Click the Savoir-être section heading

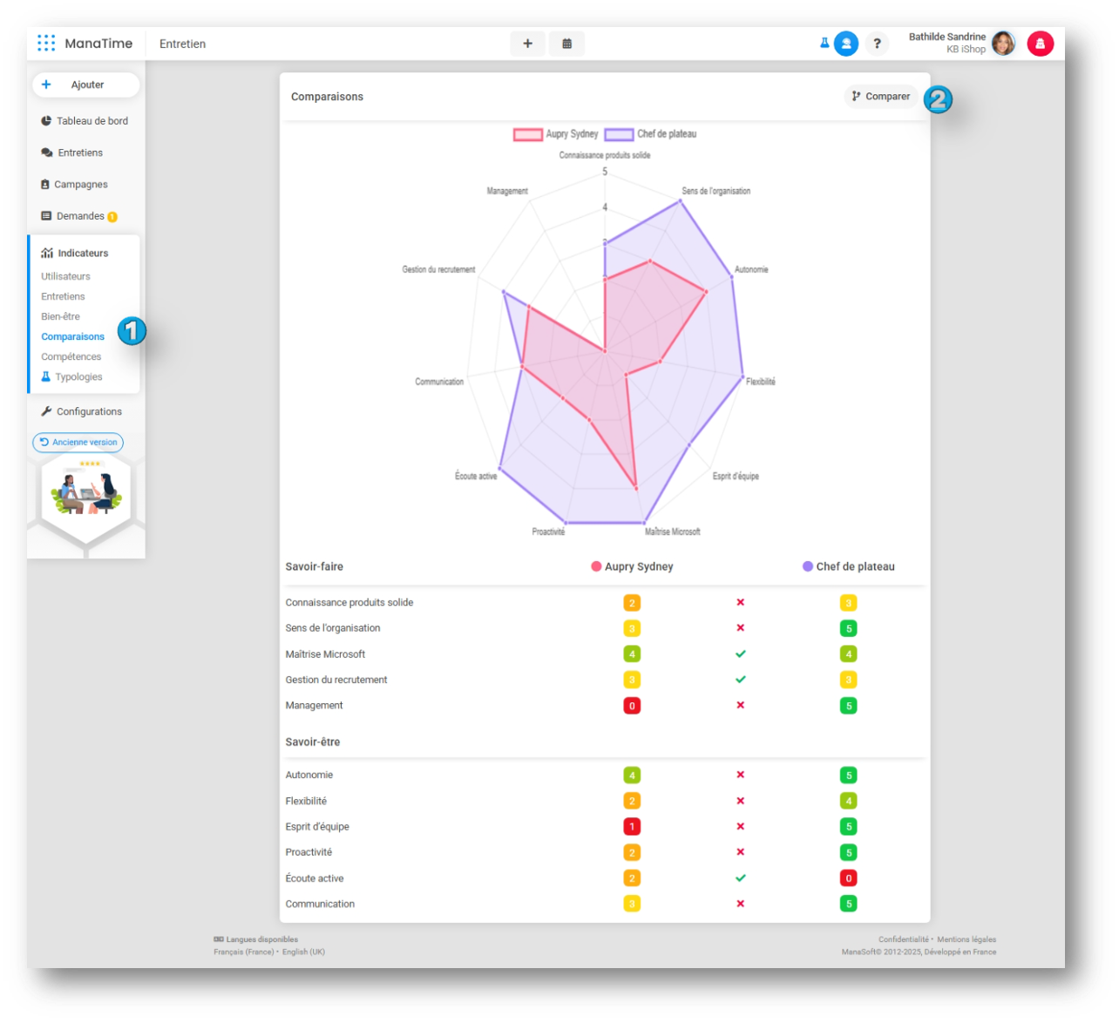coord(312,742)
